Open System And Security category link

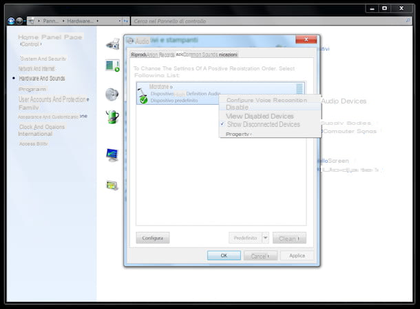click(43, 59)
